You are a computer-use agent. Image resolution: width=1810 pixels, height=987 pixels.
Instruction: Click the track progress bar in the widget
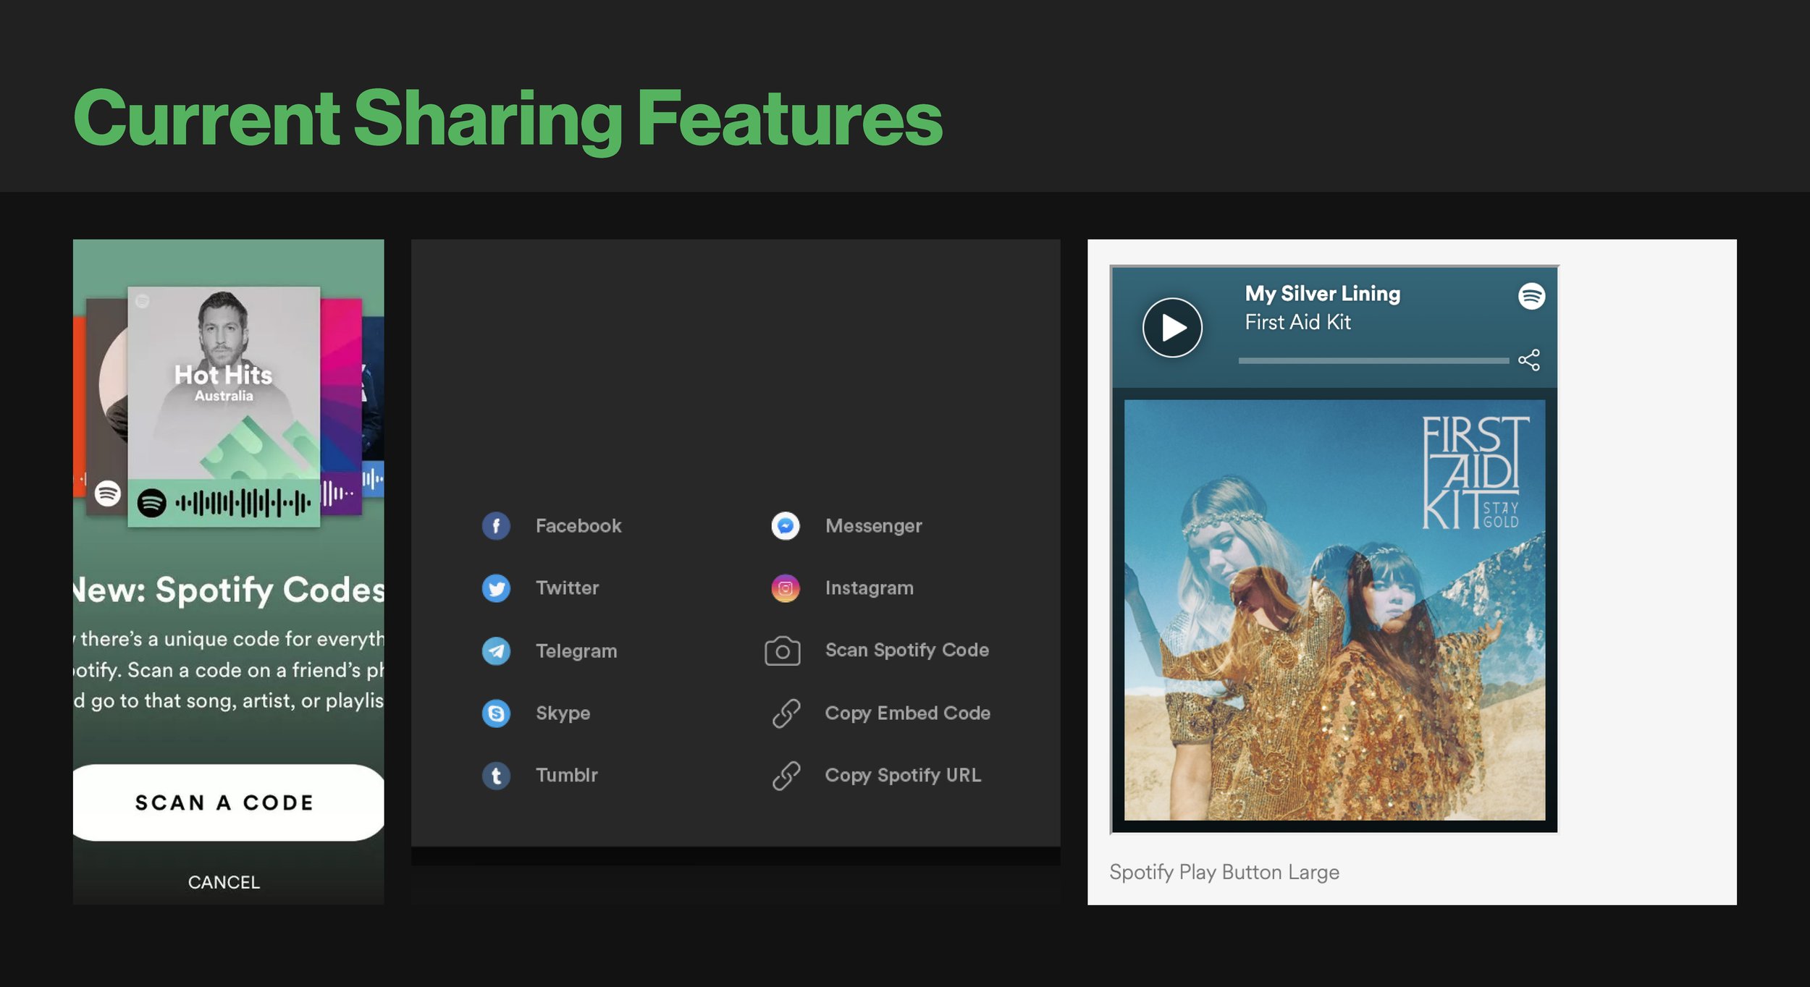[x=1373, y=360]
